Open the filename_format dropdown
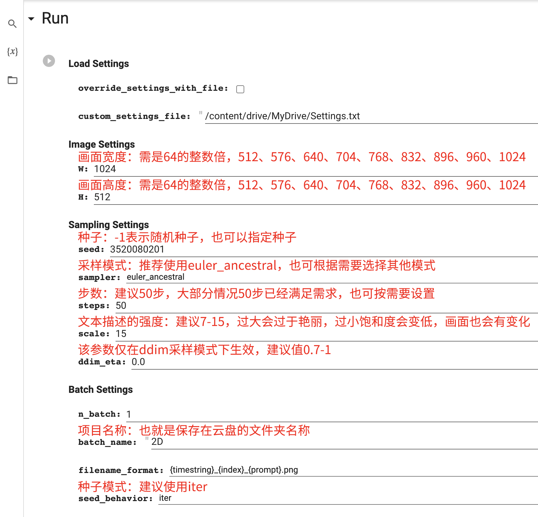 pos(353,470)
